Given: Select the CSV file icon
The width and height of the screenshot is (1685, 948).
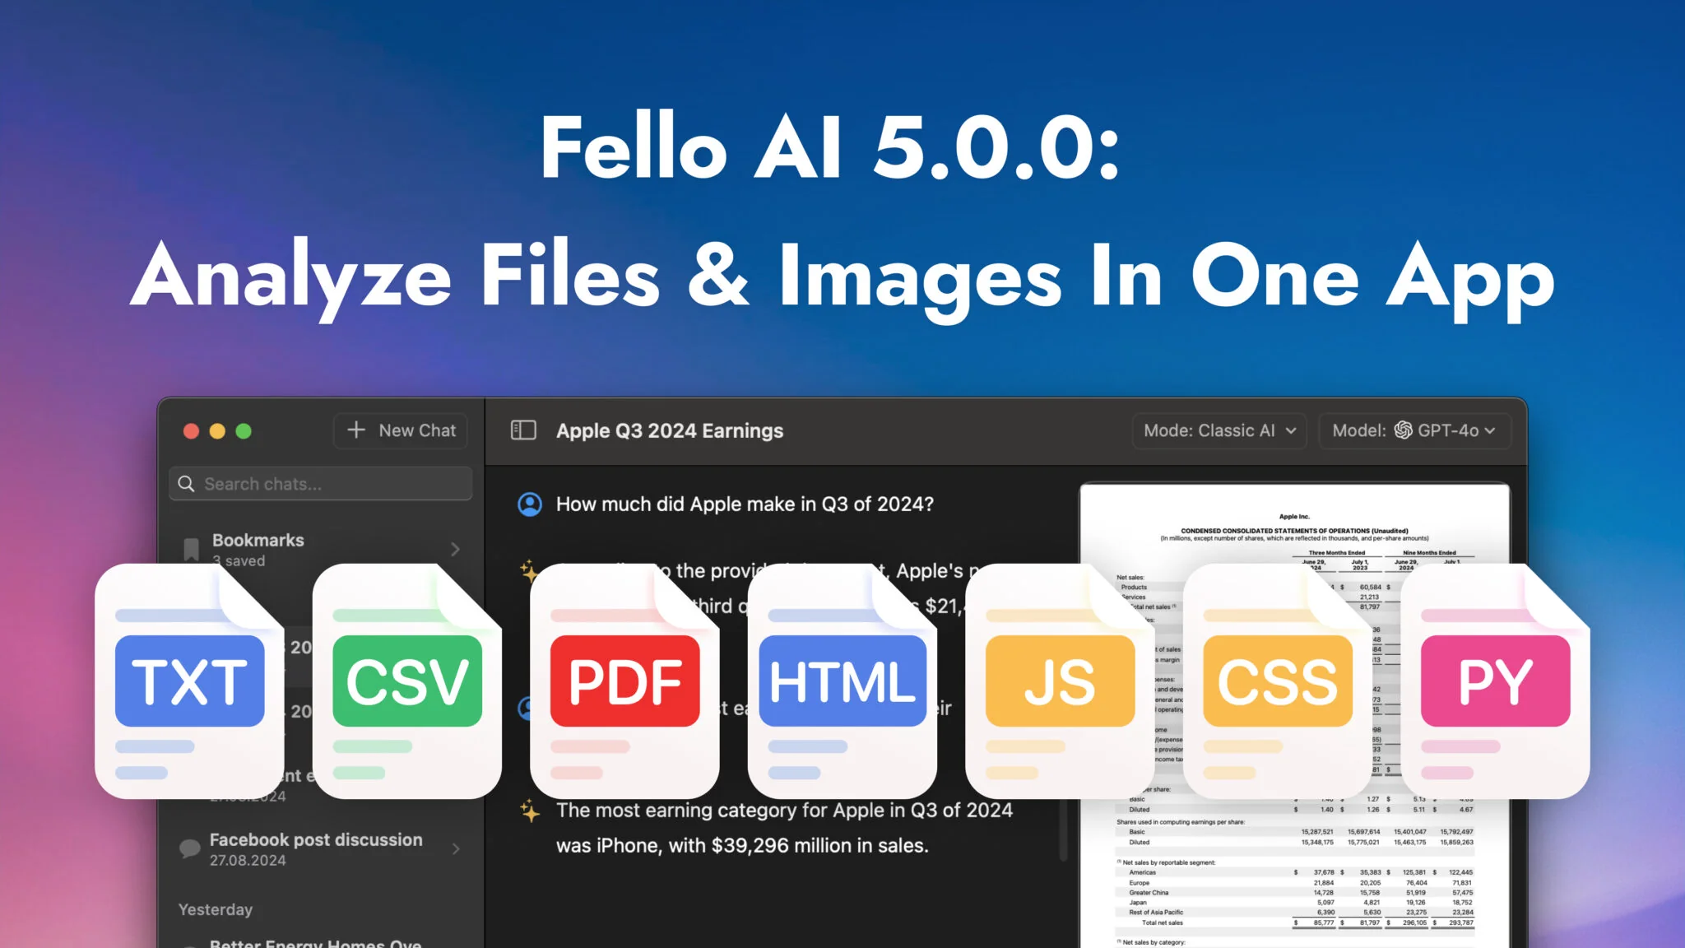Looking at the screenshot, I should pos(407,681).
